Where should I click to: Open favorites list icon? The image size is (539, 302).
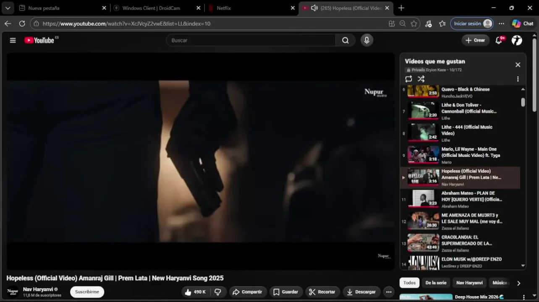(x=442, y=23)
